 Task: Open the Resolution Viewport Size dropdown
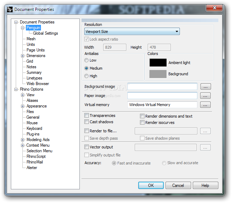click(x=132, y=31)
